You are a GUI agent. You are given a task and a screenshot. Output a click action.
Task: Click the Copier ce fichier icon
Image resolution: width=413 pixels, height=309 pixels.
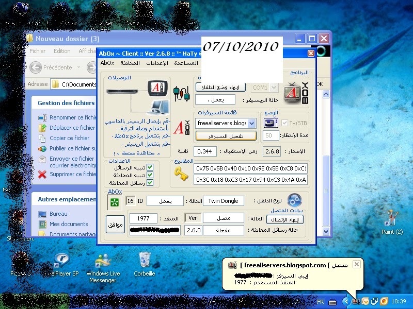click(42, 138)
